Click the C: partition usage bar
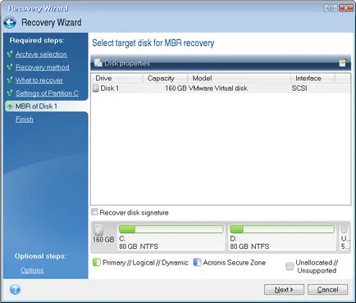356x303 pixels. 171,229
